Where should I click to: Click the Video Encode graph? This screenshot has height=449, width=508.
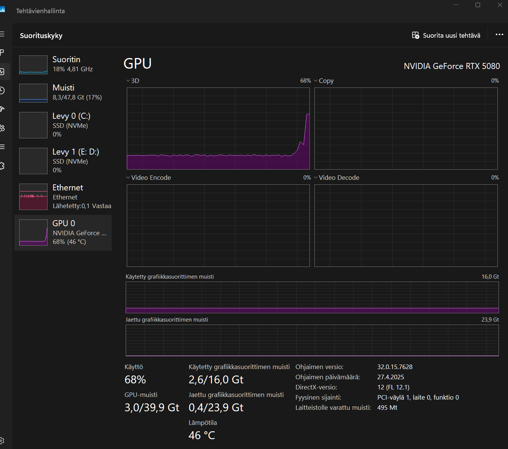click(x=218, y=225)
